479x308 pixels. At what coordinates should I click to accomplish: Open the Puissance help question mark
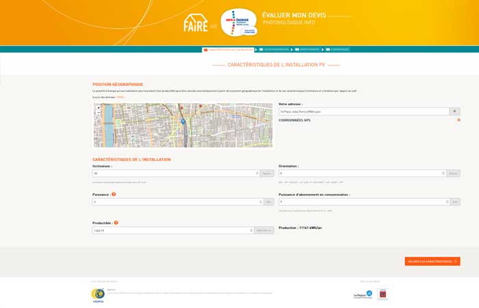point(114,194)
